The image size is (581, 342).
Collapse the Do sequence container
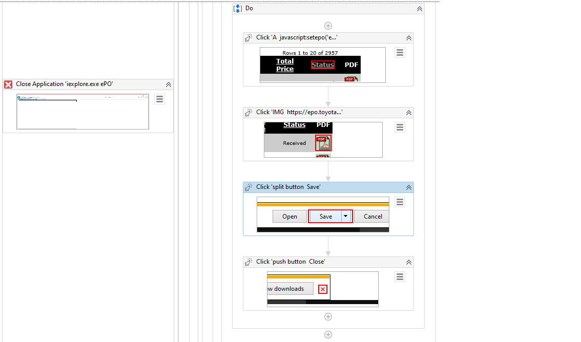pos(419,8)
